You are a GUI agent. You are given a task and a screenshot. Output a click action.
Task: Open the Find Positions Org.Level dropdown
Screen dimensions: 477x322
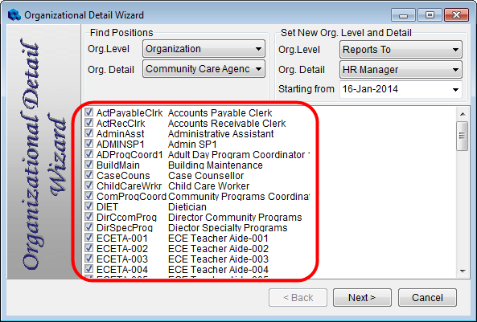204,49
